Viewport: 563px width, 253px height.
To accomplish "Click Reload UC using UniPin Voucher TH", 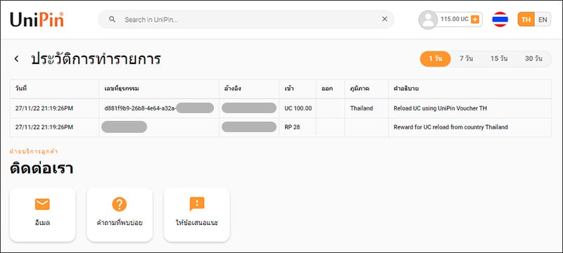I will (x=441, y=108).
